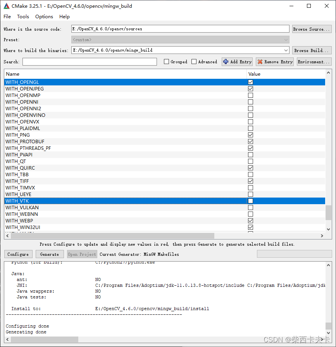Uncheck the WITH_TIFF checkbox
The height and width of the screenshot is (347, 336).
tap(250, 181)
